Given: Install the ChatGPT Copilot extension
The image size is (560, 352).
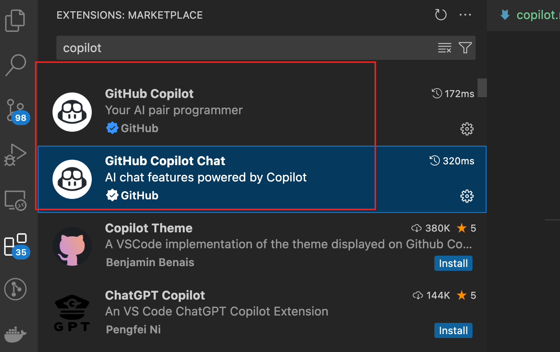Looking at the screenshot, I should coord(453,331).
